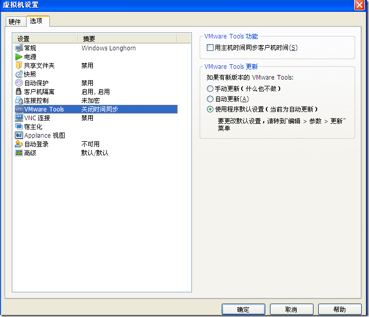The image size is (369, 317).
Task: Select the 自动登录 row label
Action: pyautogui.click(x=36, y=144)
